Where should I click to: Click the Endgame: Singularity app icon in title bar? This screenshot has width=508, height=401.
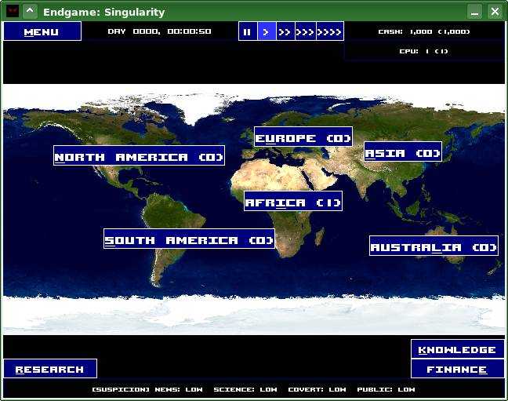tap(12, 11)
